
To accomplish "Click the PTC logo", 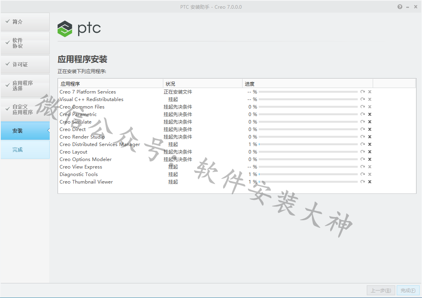I will click(79, 28).
